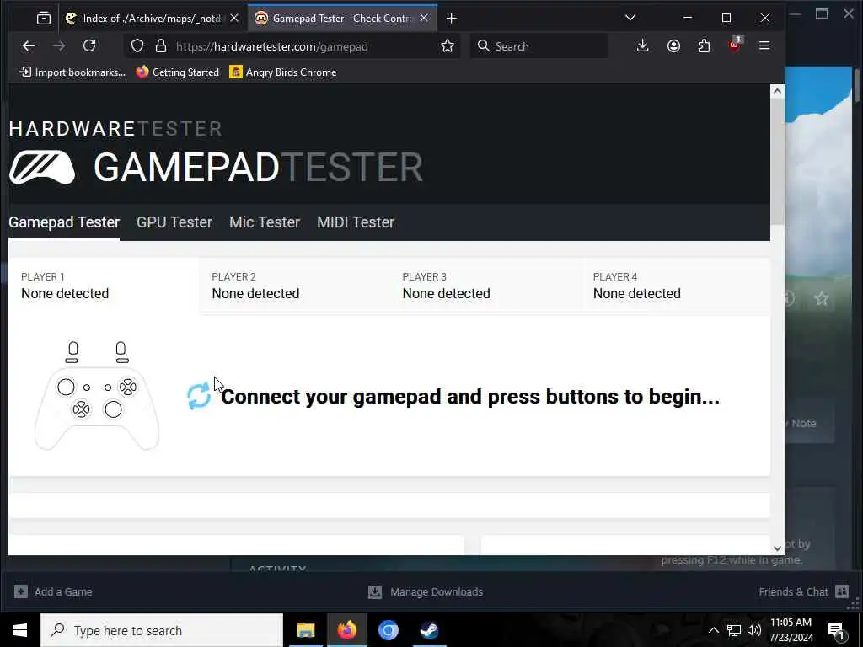Open the notification center icon
Screen dimensions: 863x647
click(x=837, y=631)
